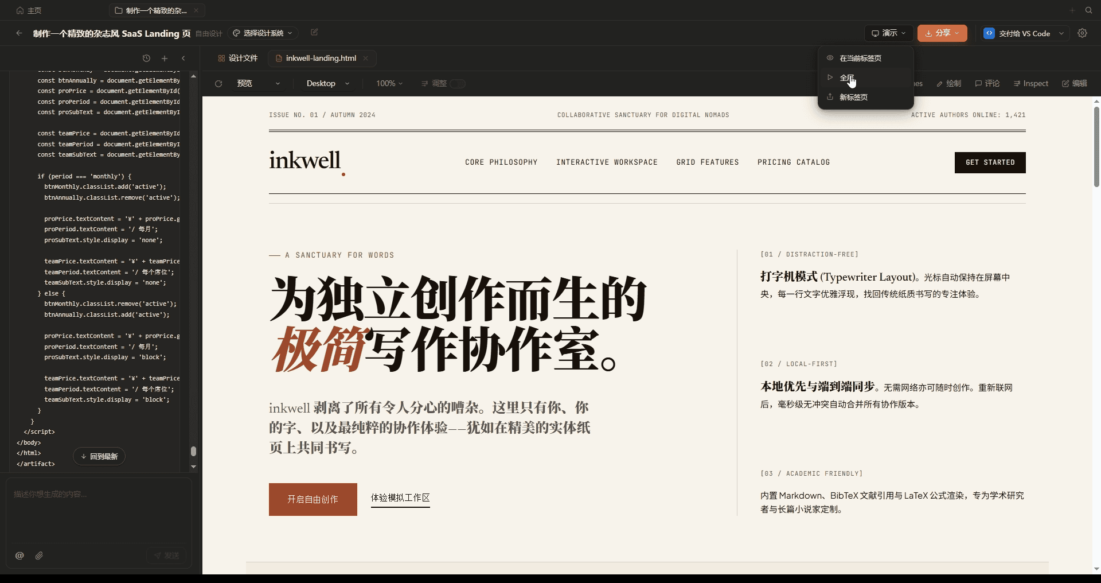Viewport: 1101px width, 583px height.
Task: Open the 100% zoom dropdown
Action: point(389,84)
